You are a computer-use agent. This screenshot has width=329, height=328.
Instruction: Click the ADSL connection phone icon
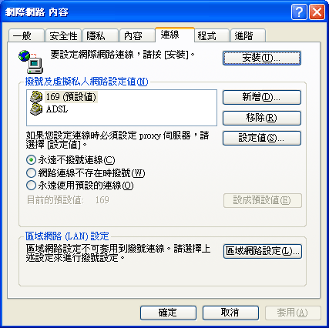click(x=36, y=109)
